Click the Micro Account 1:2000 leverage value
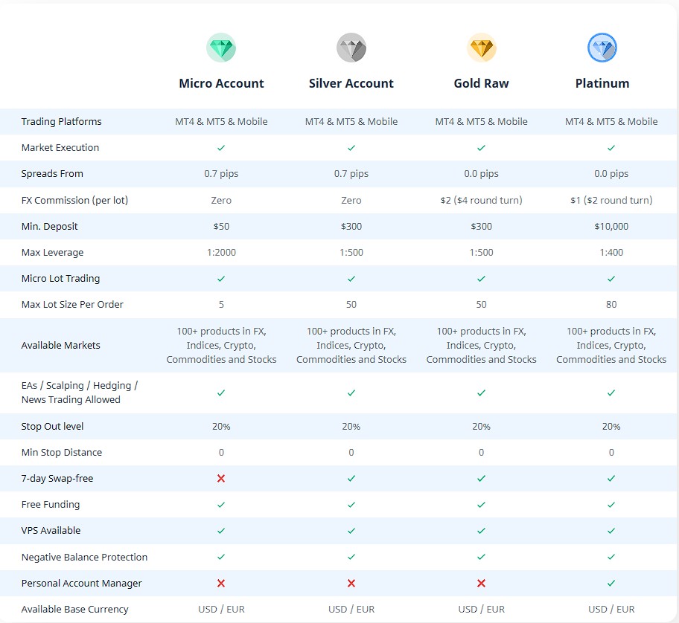Screen dimensions: 679x623 click(x=221, y=253)
